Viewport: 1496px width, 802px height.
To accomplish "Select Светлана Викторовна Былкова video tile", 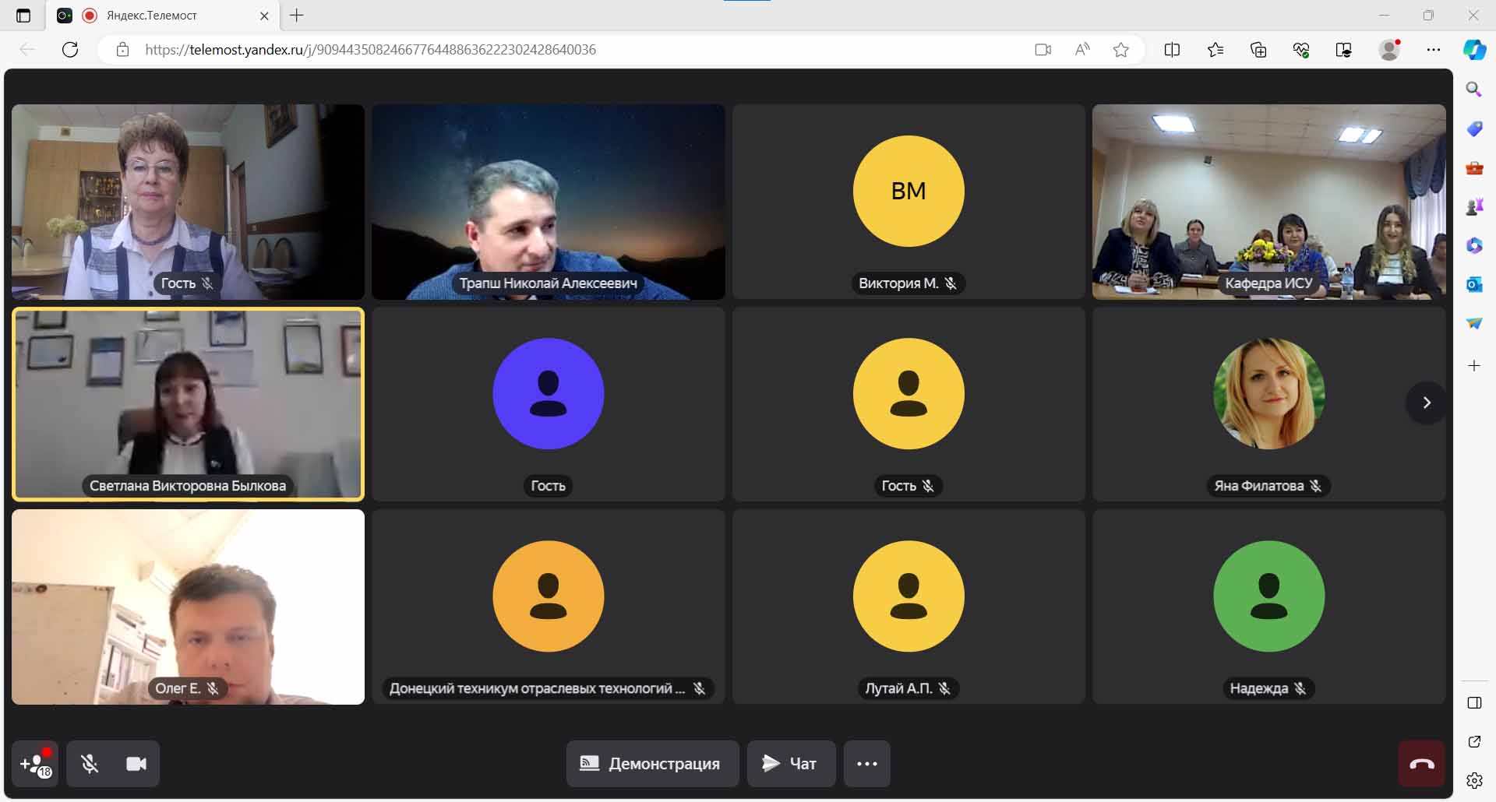I will [188, 404].
